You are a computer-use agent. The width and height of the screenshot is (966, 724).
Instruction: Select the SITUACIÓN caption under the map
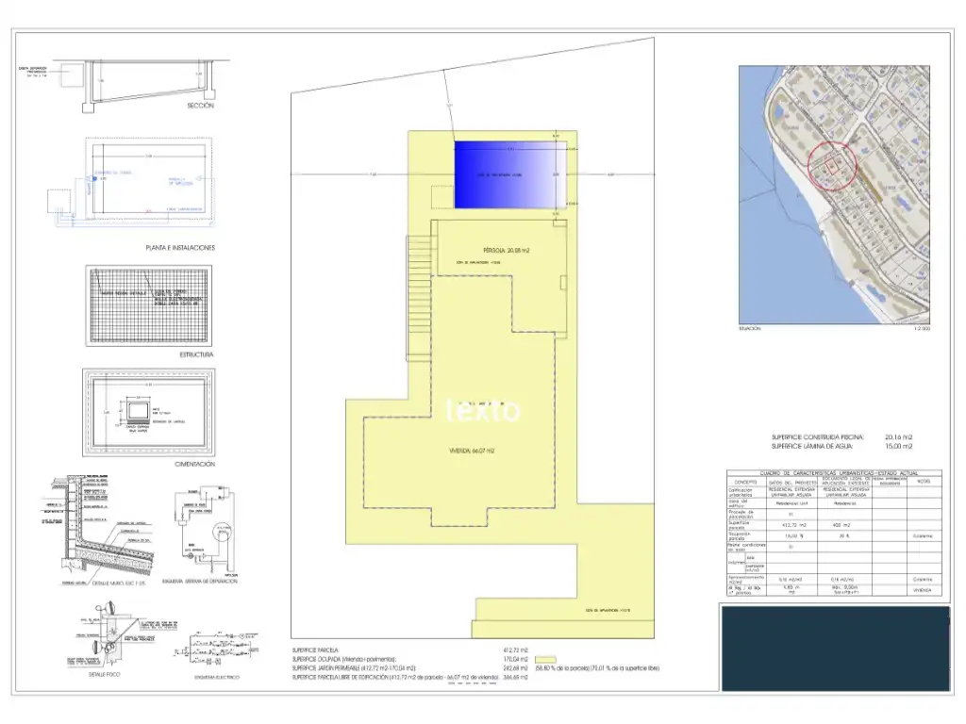[x=749, y=329]
